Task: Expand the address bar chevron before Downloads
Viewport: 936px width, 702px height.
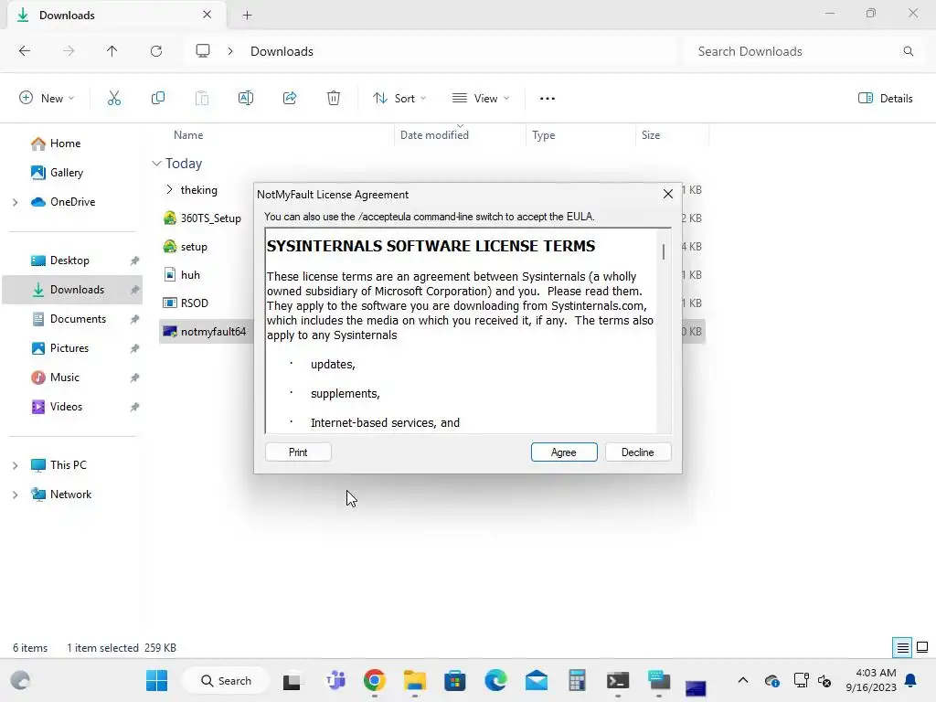Action: coord(230,51)
